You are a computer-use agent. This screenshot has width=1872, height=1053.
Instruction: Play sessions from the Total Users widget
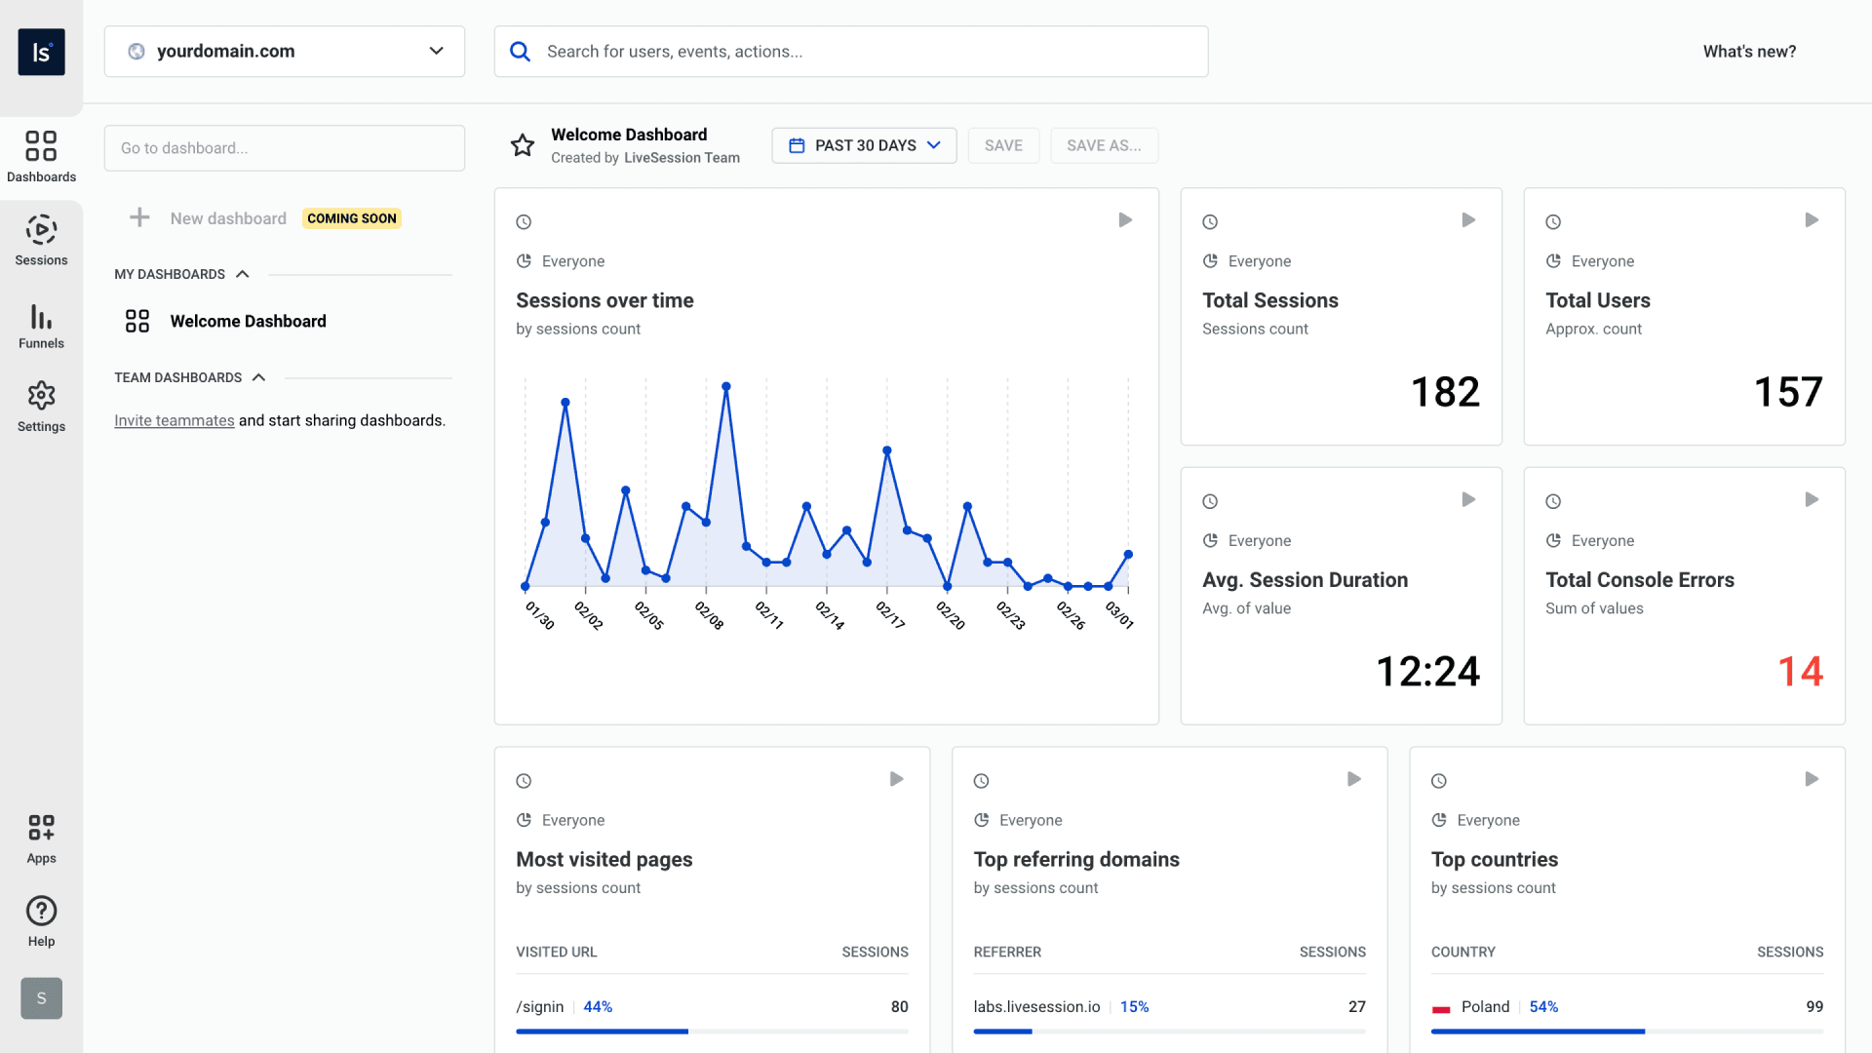[1812, 219]
